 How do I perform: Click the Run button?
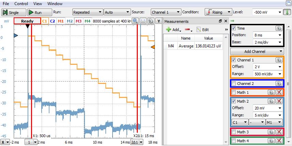pos(40,12)
